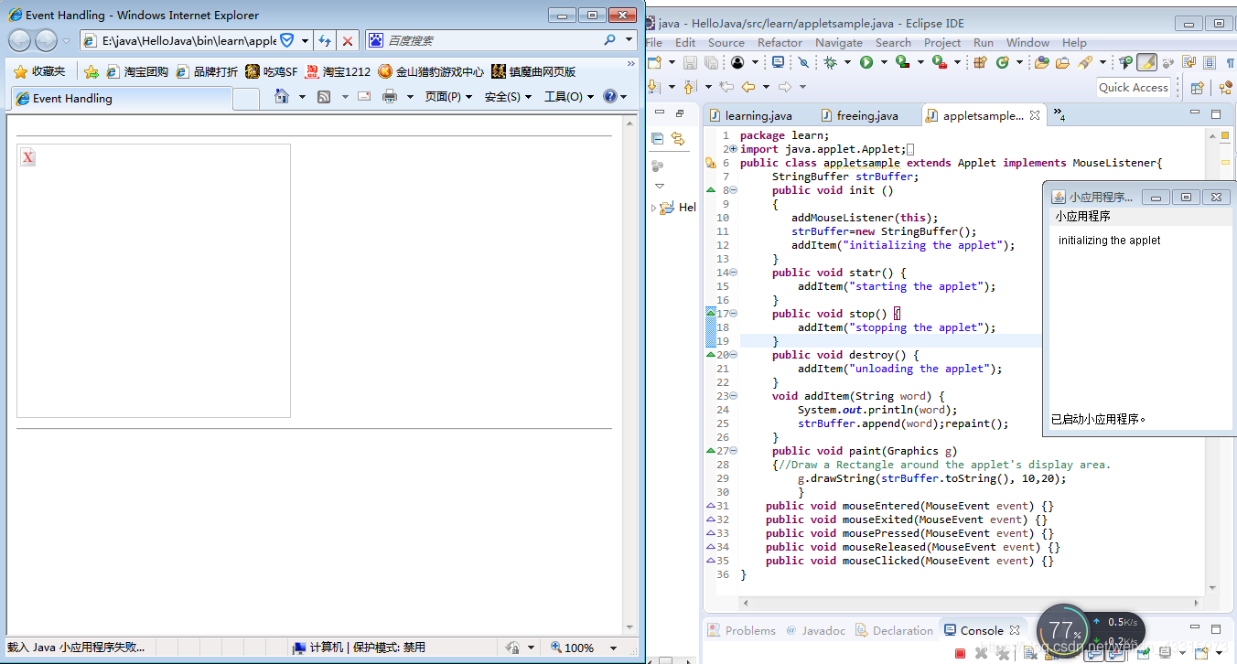The image size is (1237, 664).
Task: Click the Open Task folder icon
Action: tap(1062, 62)
